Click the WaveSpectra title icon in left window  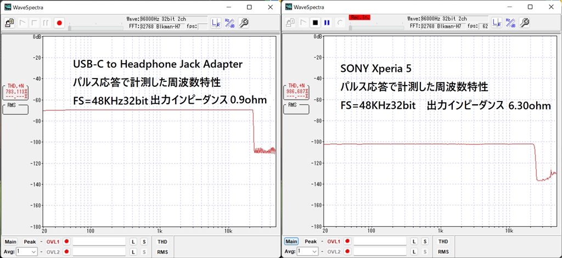pos(8,7)
